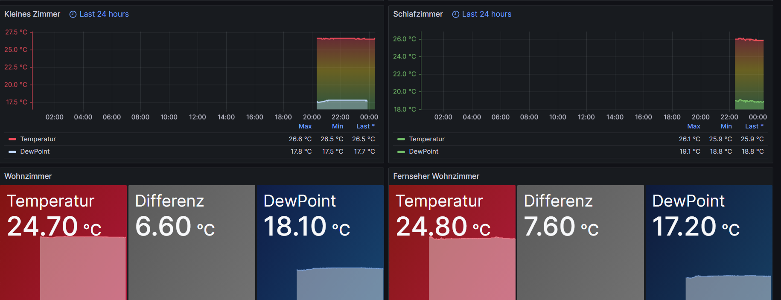Screen dimensions: 781x300
Task: Select the Wohnzimmer Differenz 6.60 °C stat tile
Action: click(192, 242)
